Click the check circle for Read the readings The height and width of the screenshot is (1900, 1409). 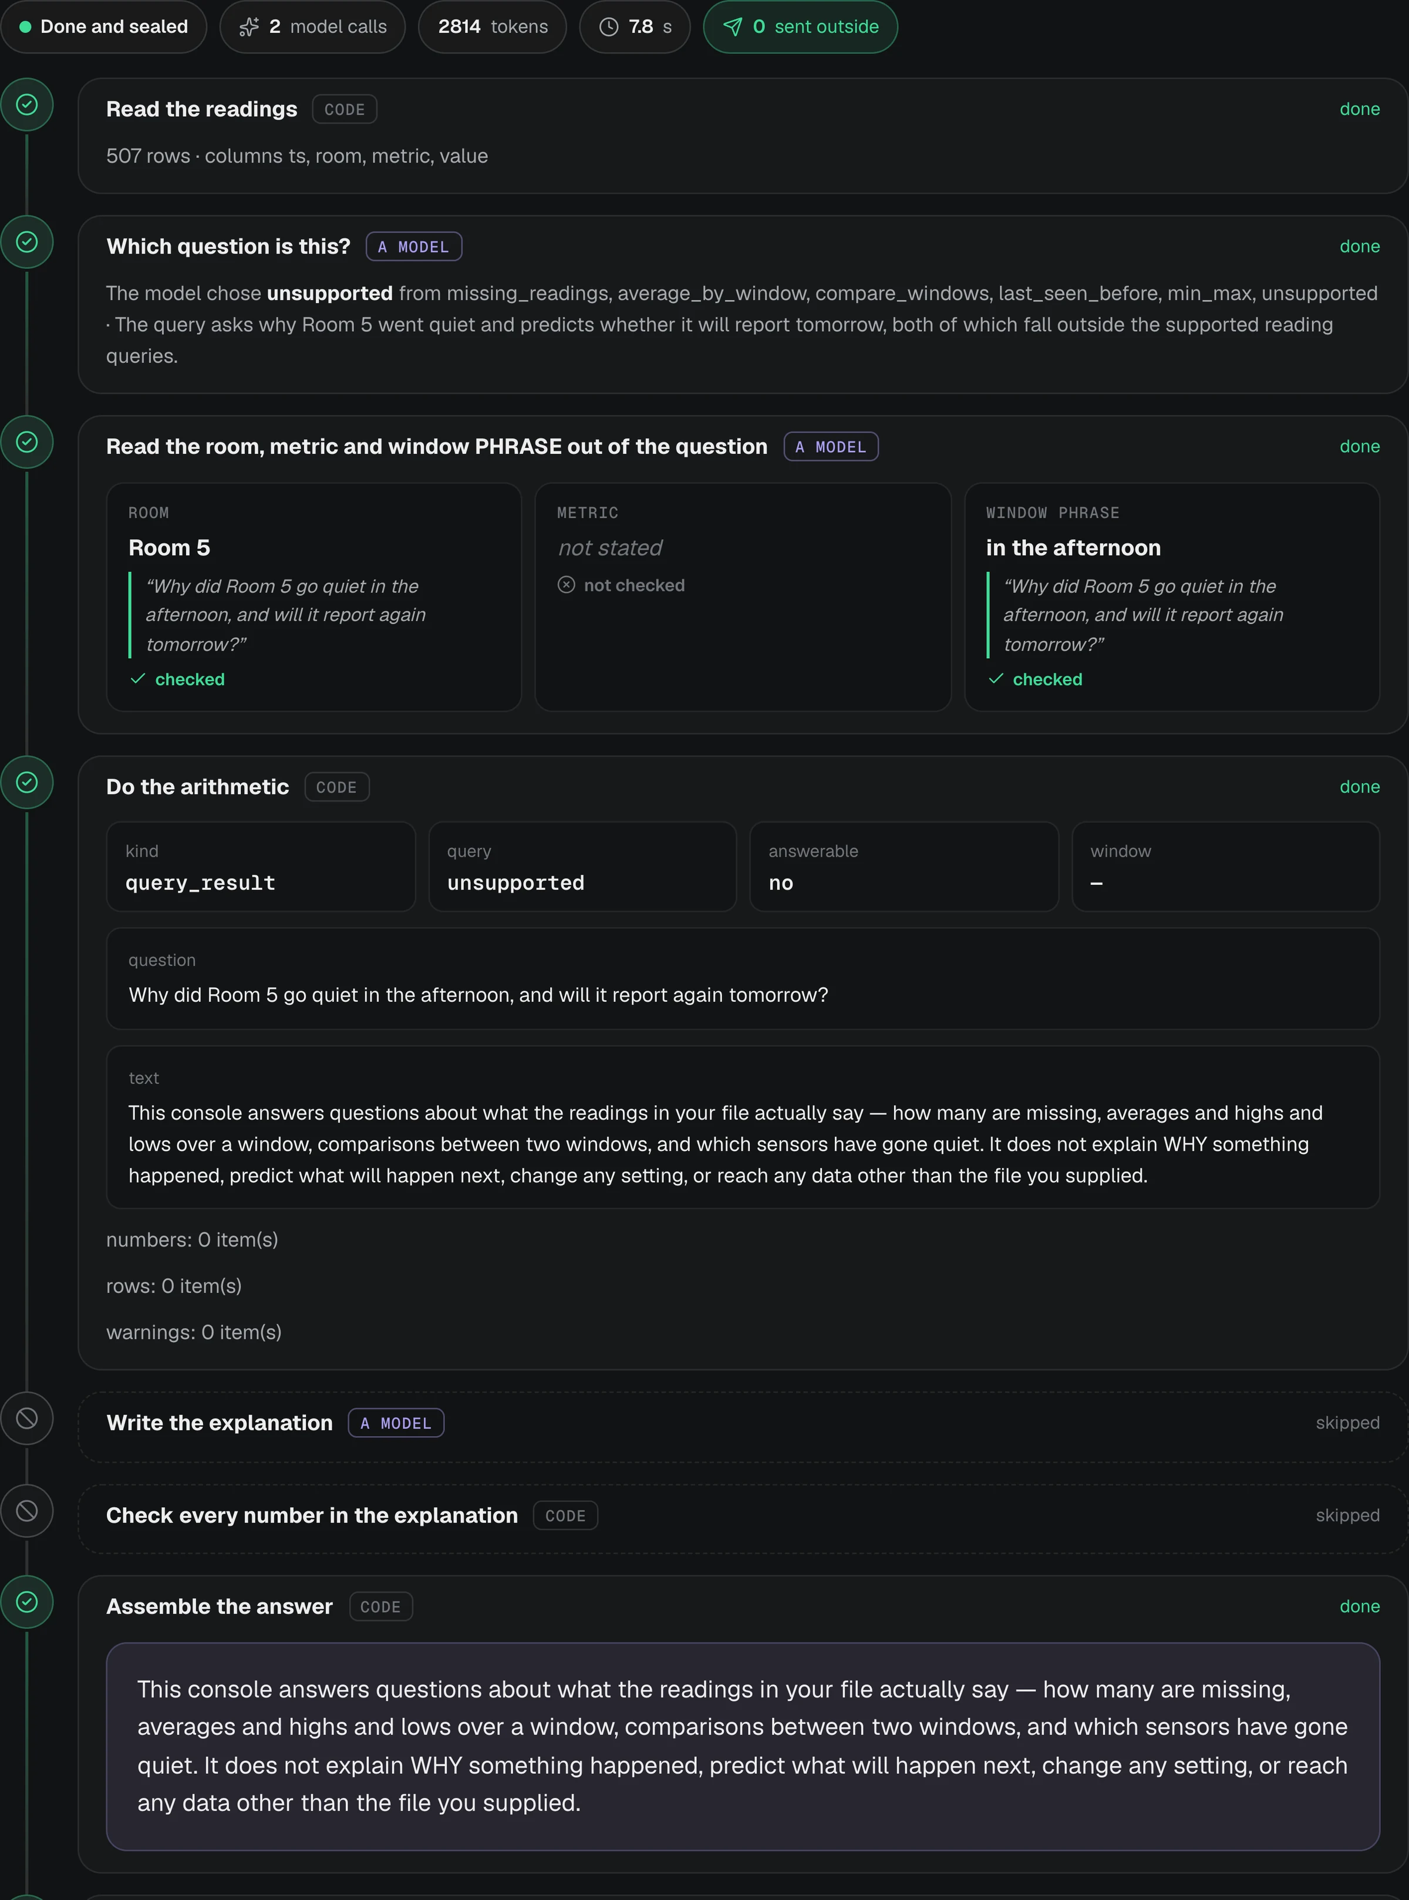coord(27,105)
